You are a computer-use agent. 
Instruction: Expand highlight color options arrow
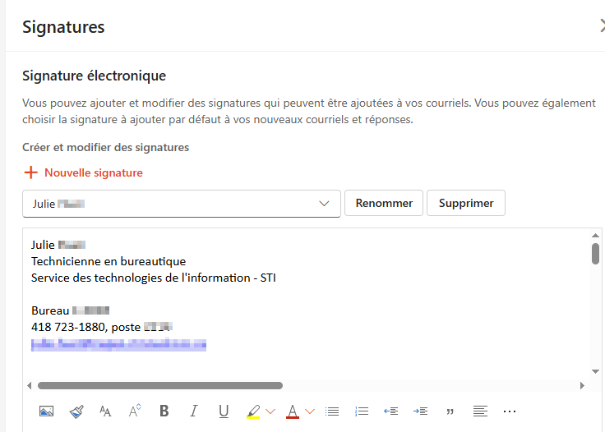click(270, 411)
